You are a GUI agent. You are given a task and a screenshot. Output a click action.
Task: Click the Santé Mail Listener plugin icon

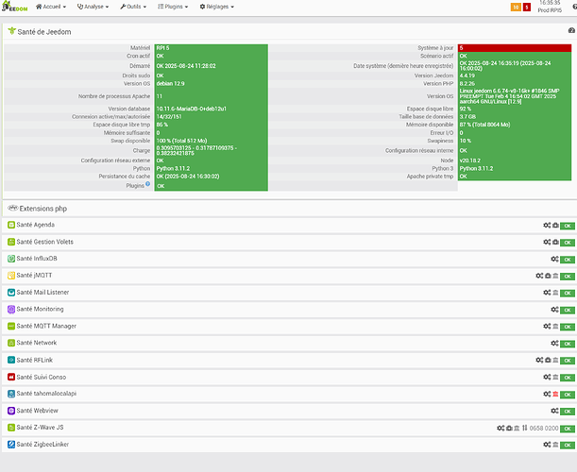coord(11,293)
